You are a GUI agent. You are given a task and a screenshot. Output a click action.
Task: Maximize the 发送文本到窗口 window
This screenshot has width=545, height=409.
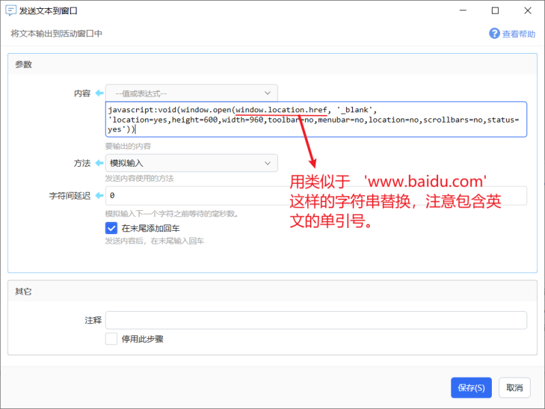tap(495, 10)
